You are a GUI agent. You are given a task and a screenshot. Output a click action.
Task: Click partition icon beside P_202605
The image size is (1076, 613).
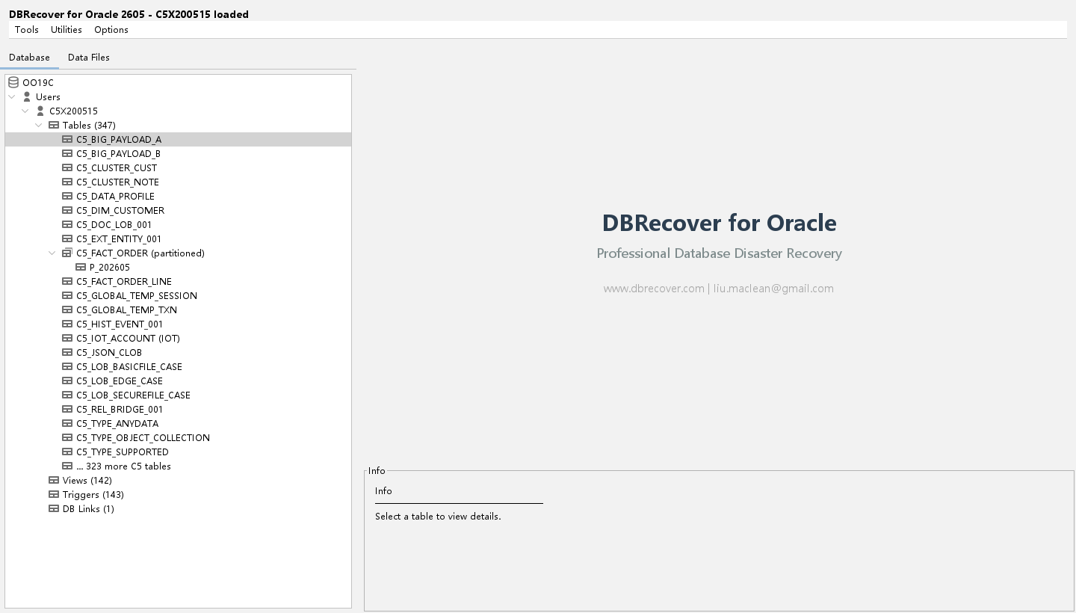point(81,268)
